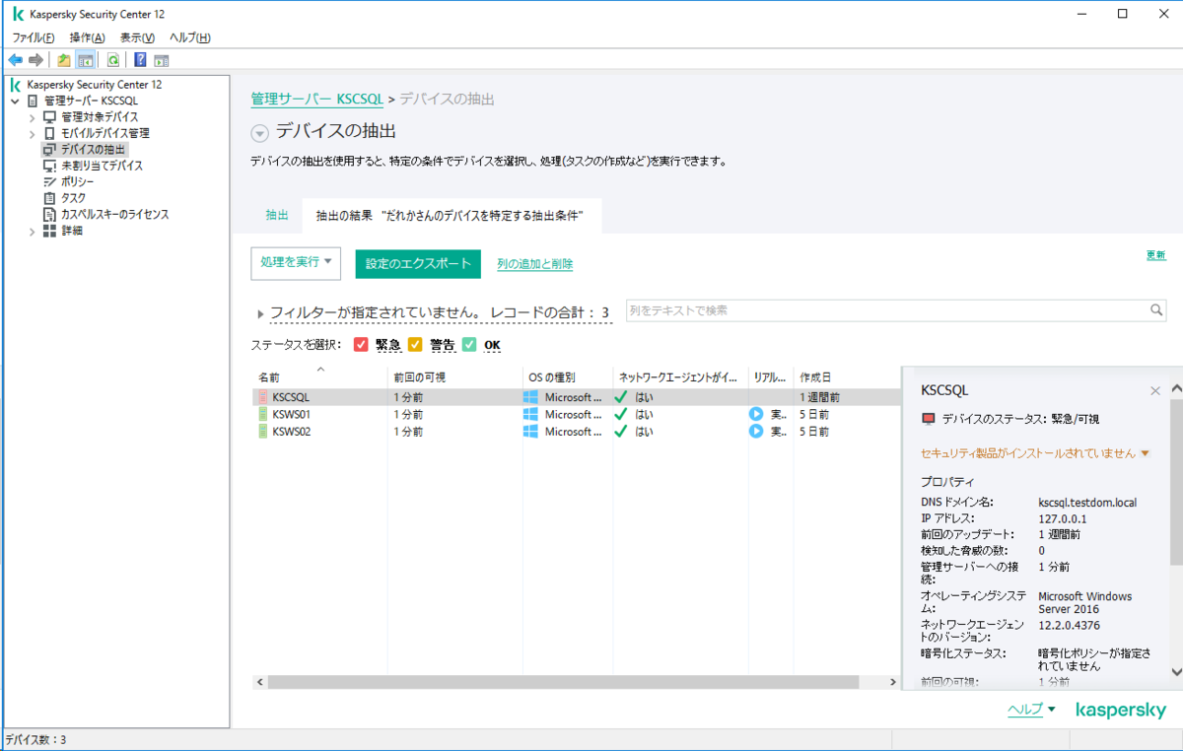This screenshot has width=1183, height=751.
Task: Sort by the 作成日 column header
Action: [815, 377]
